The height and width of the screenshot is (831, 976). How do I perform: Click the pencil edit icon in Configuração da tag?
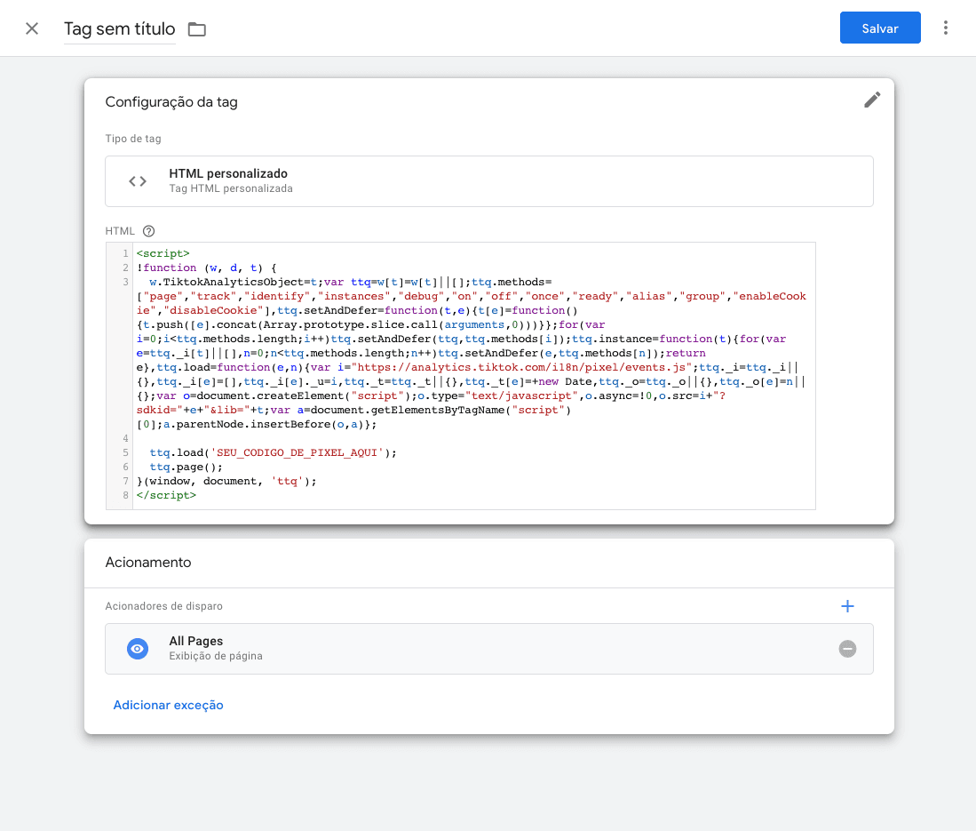coord(872,100)
